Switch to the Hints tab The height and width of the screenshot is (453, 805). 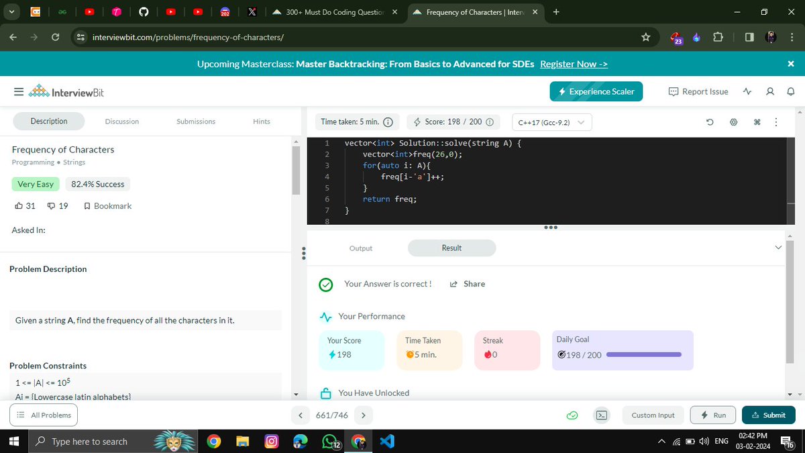tap(262, 121)
